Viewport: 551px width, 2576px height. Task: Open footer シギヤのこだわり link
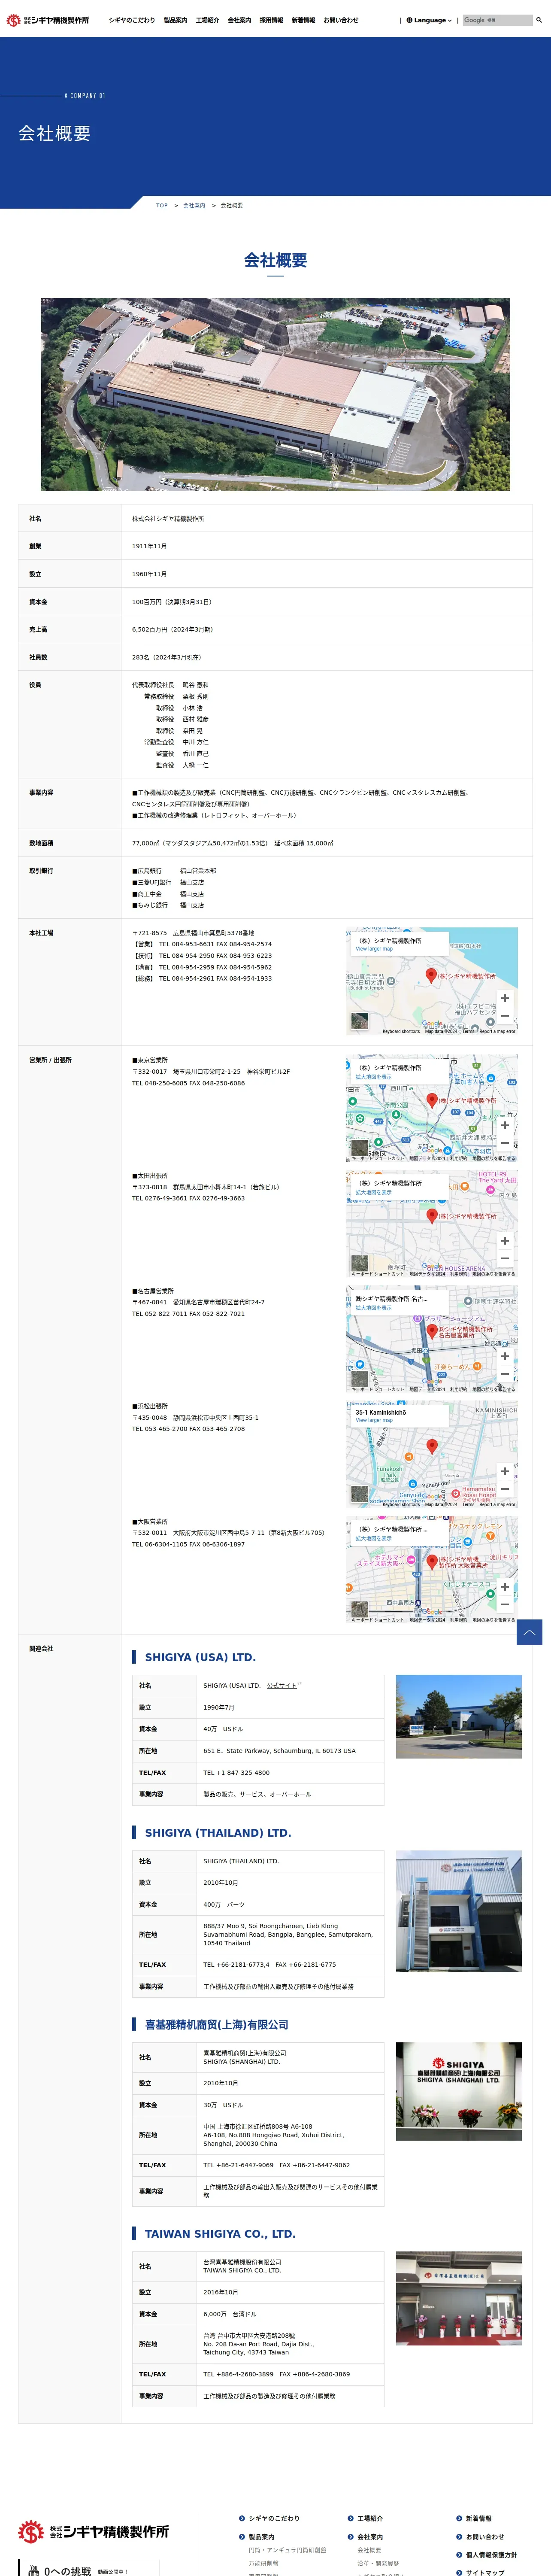[274, 2519]
